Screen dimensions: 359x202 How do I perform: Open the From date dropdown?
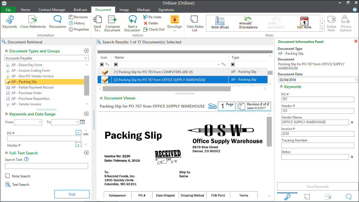(x=40, y=122)
